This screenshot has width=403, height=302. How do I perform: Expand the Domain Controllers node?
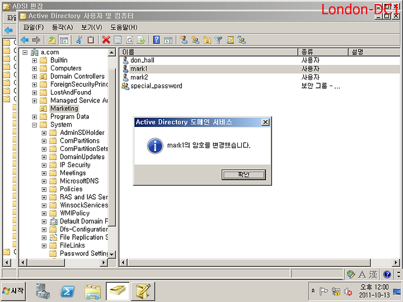tap(35, 77)
